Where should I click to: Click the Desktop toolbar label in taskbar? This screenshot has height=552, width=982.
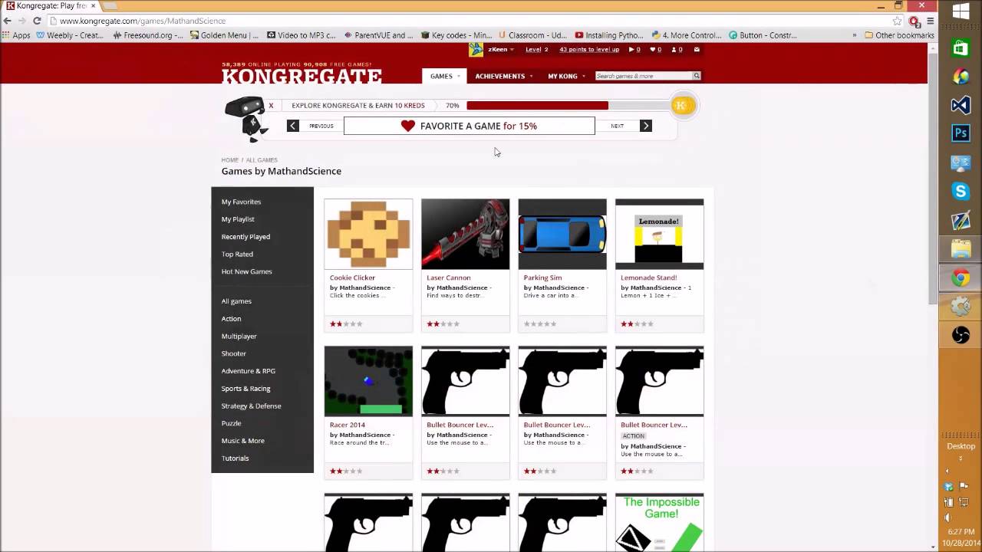coord(961,446)
